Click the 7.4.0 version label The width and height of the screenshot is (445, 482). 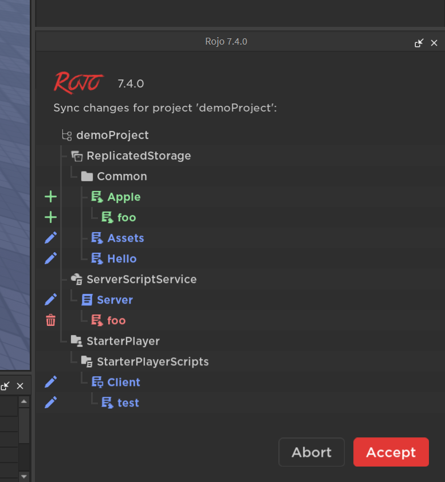point(131,83)
